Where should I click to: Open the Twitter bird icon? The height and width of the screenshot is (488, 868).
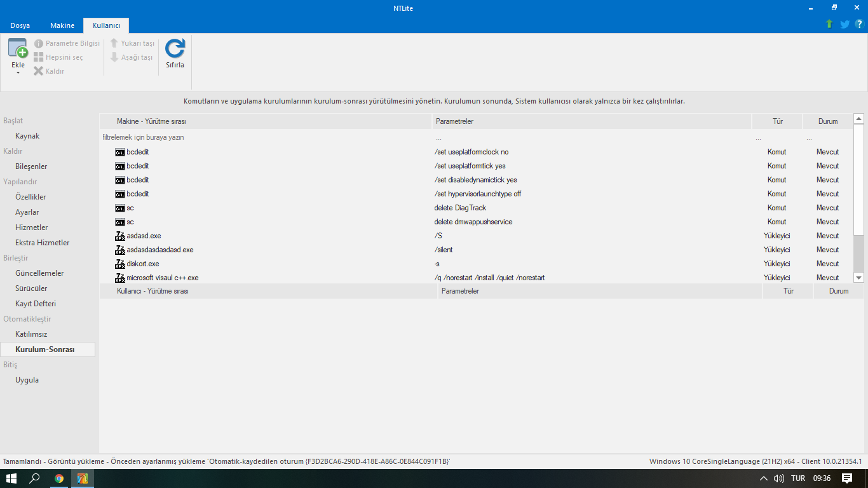point(844,24)
